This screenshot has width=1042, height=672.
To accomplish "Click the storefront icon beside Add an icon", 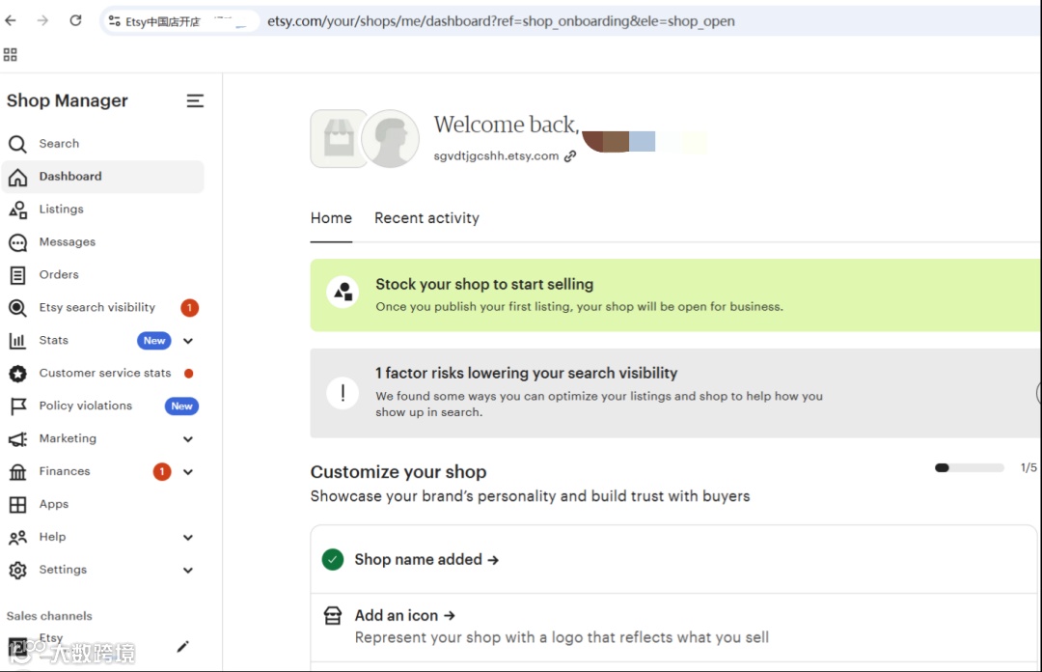I will (x=332, y=615).
